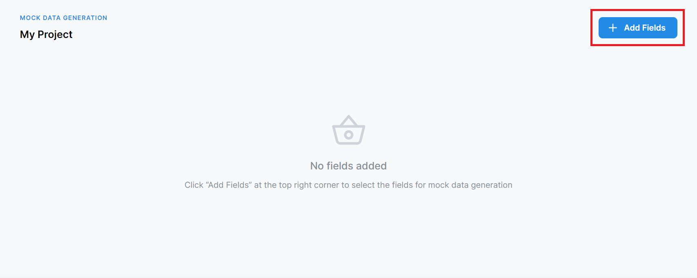Click the project name heading
The width and height of the screenshot is (697, 278).
click(x=46, y=34)
